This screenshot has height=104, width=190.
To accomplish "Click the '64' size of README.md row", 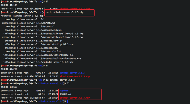I will [x=40, y=94].
